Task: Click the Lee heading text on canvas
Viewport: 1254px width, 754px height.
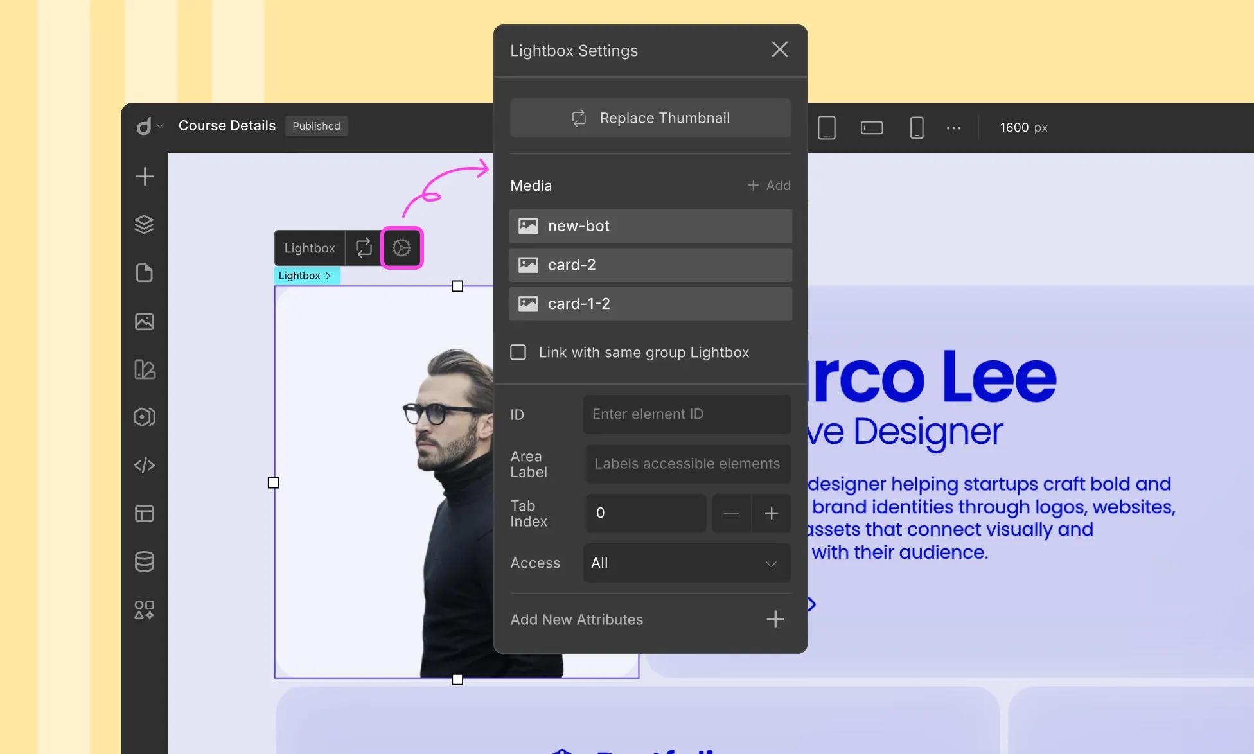Action: pos(999,376)
